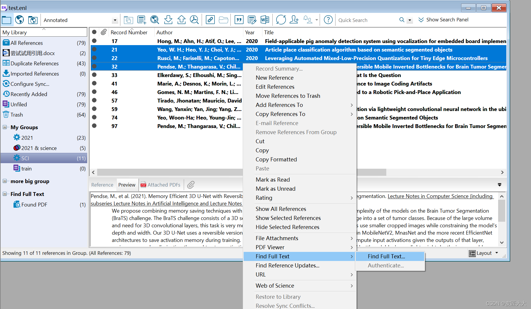Collapse the Find Full Text group set

coord(5,194)
